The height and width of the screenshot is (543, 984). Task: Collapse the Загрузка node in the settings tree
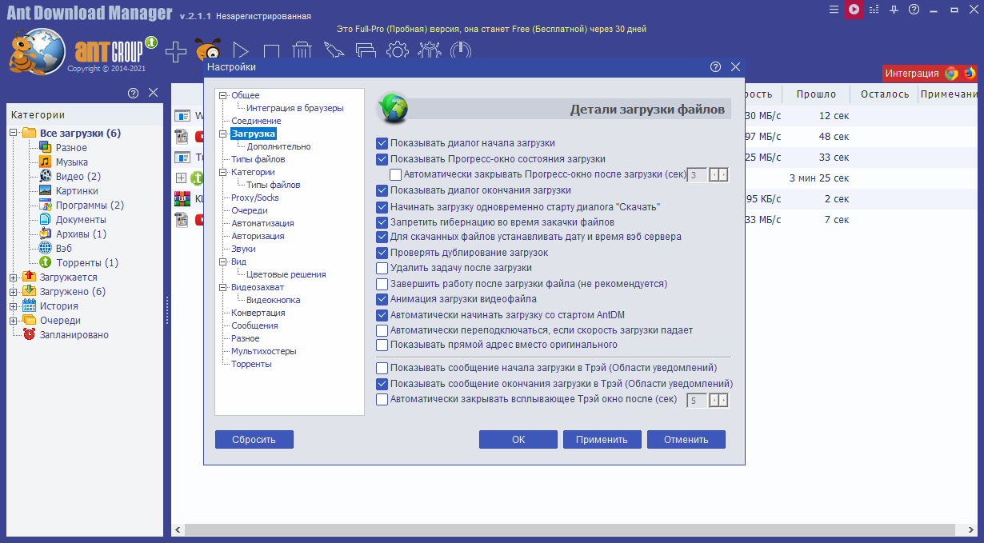tap(223, 134)
